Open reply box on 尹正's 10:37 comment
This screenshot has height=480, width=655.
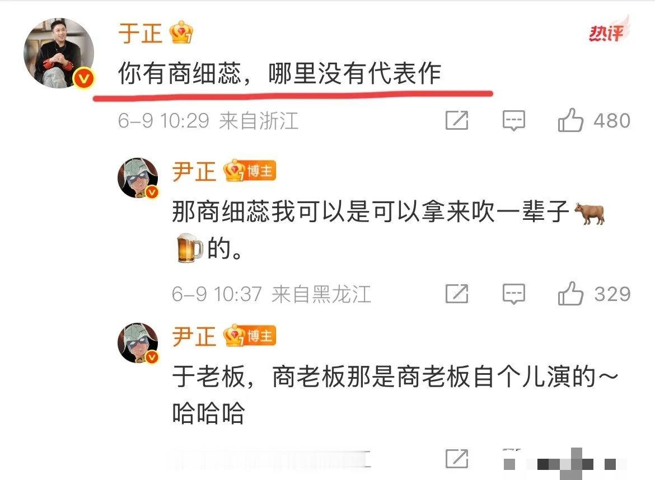pos(513,294)
